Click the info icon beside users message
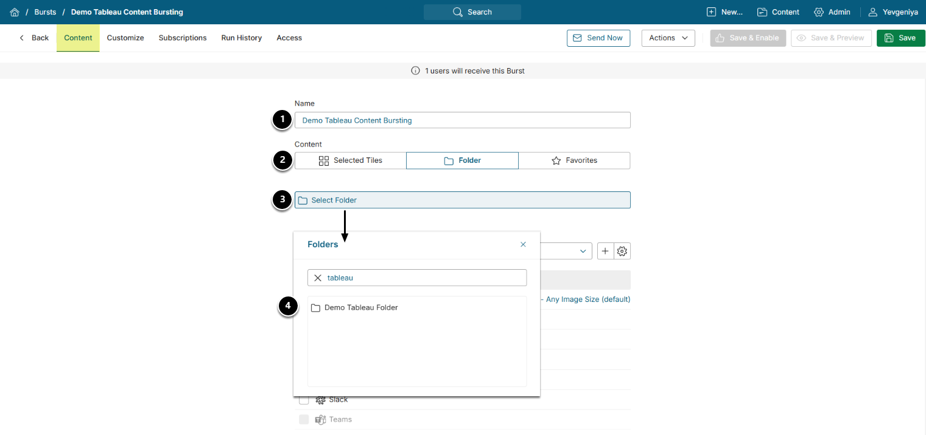The height and width of the screenshot is (435, 926). 416,70
